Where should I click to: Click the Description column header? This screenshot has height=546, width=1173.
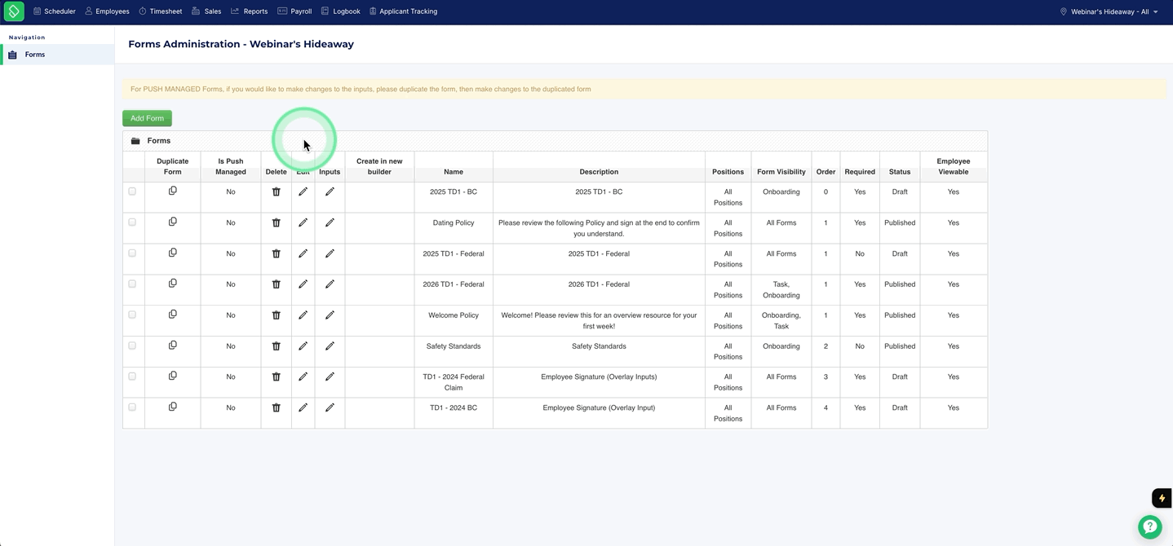point(599,172)
